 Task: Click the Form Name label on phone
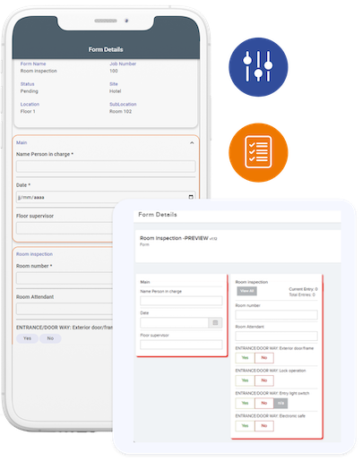[x=33, y=64]
